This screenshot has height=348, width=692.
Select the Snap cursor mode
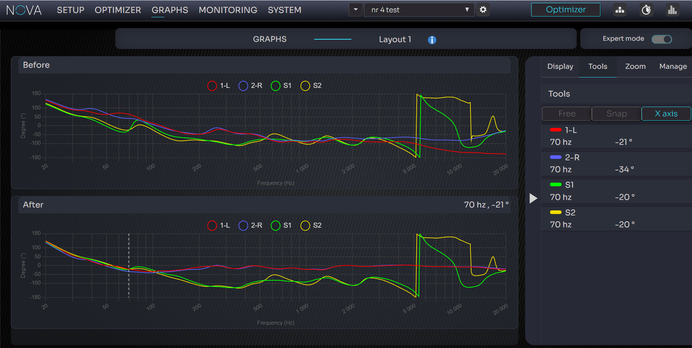pyautogui.click(x=616, y=114)
